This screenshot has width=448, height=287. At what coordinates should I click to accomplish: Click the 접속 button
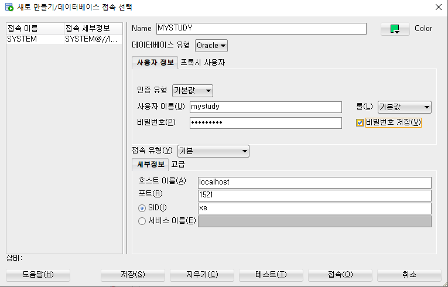(340, 275)
